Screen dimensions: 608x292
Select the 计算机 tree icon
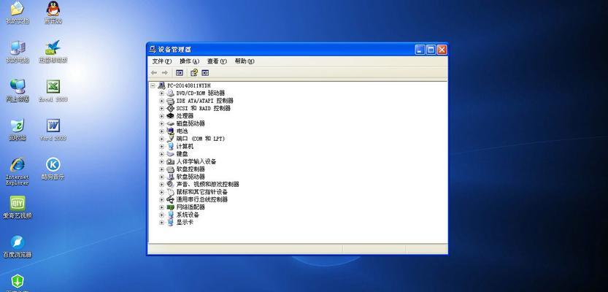(x=170, y=146)
